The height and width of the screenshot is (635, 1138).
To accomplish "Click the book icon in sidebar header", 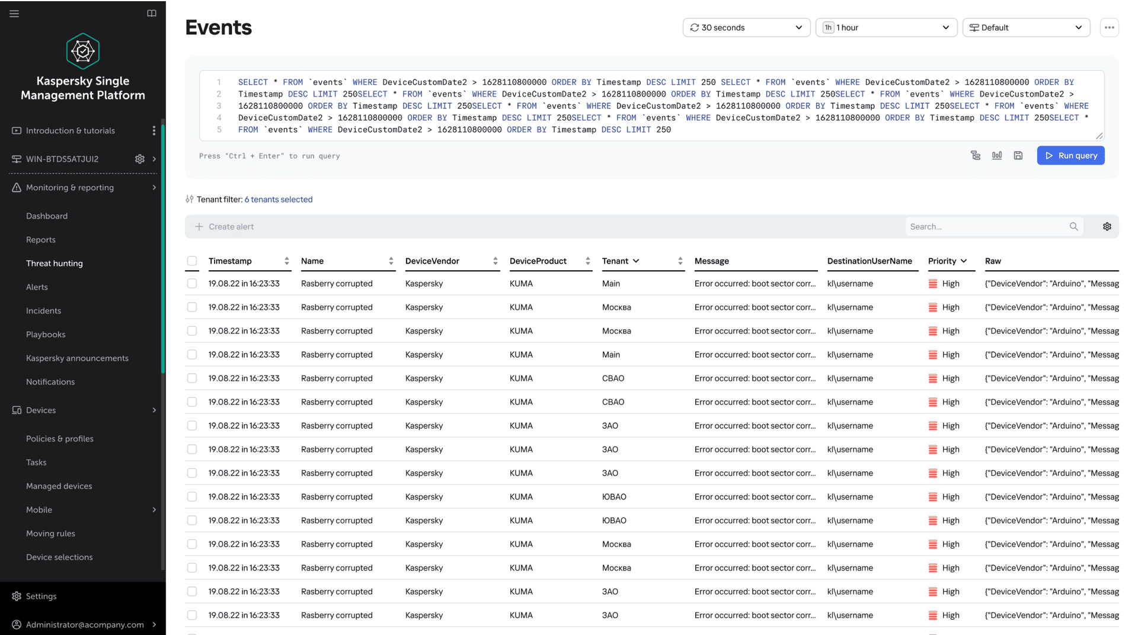I will click(x=152, y=14).
